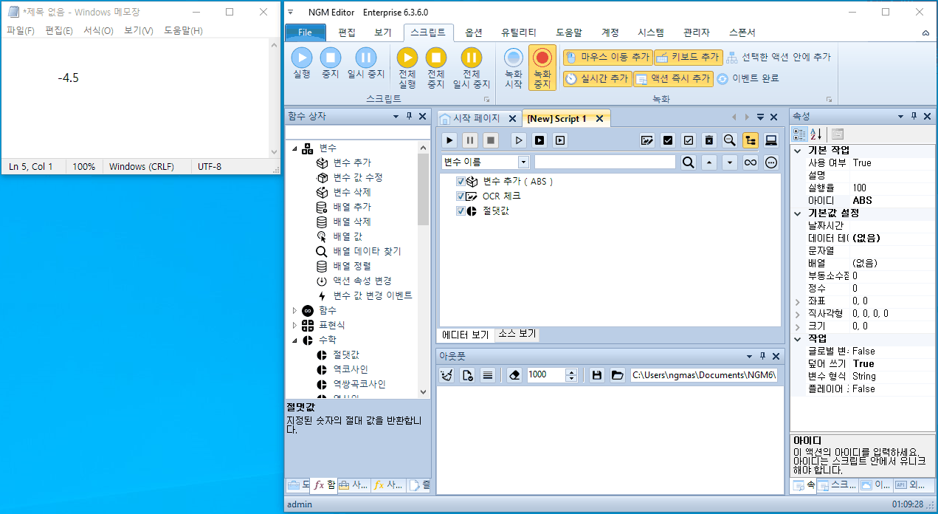
Task: Toggle 실시간 추가 option
Action: click(597, 78)
